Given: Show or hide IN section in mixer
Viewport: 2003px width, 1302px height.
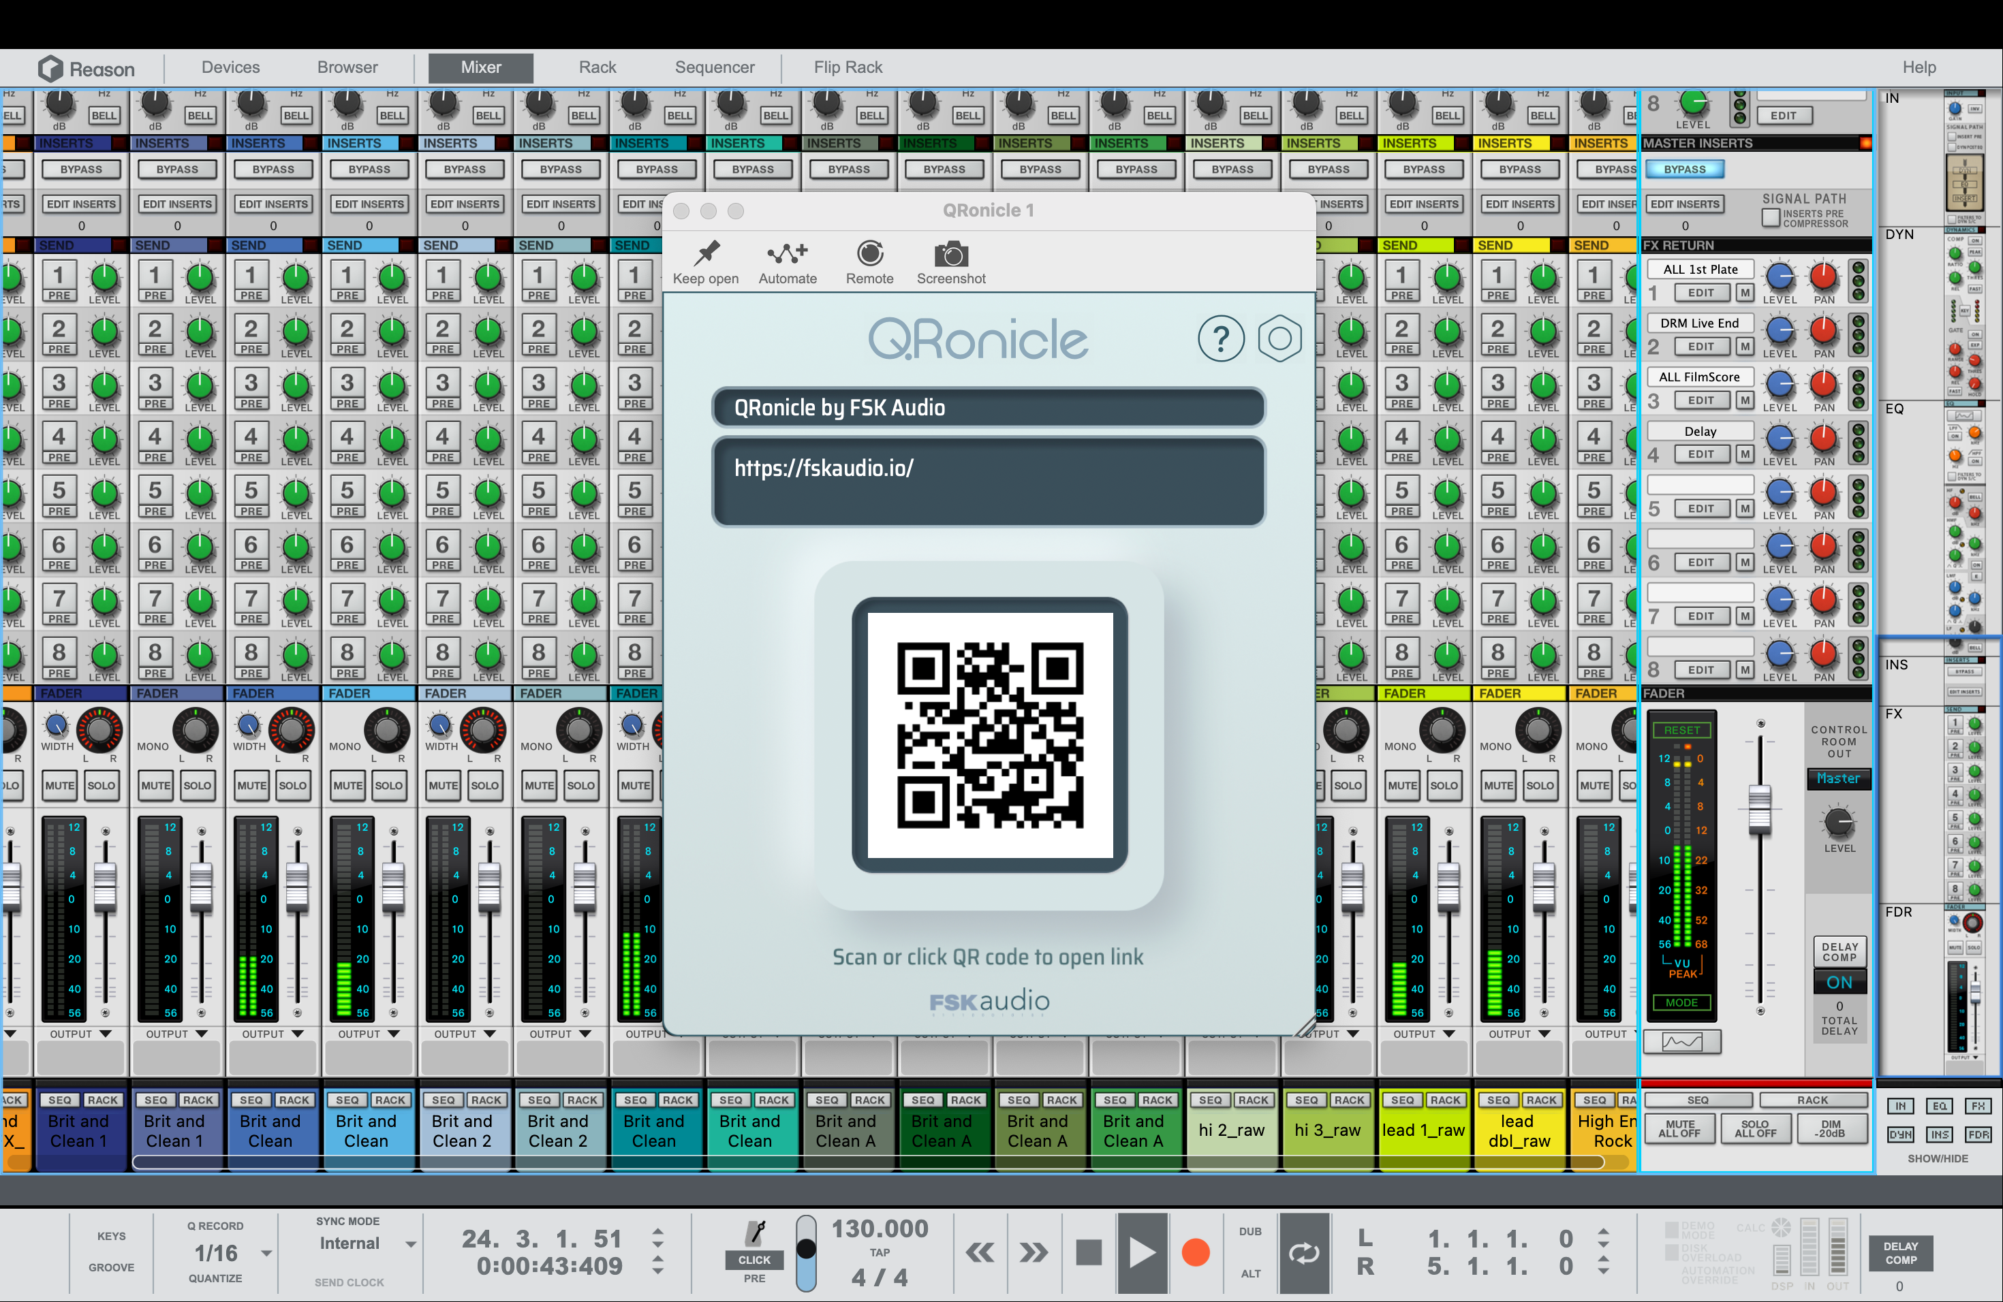Looking at the screenshot, I should point(1900,1106).
